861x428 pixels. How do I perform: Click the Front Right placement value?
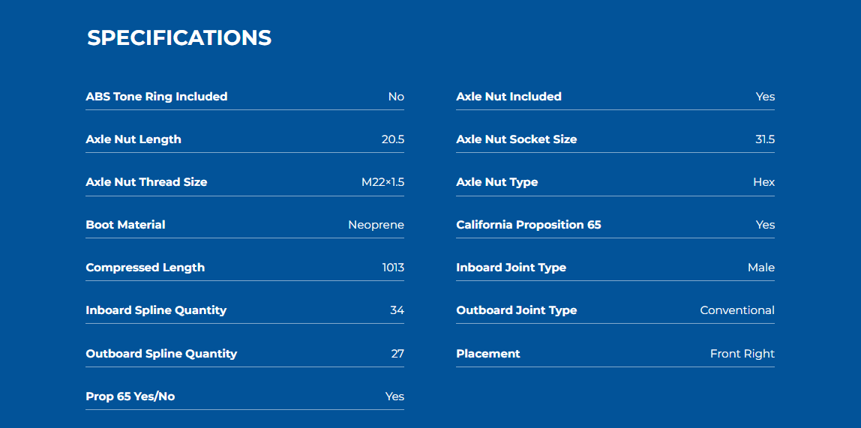tap(742, 354)
